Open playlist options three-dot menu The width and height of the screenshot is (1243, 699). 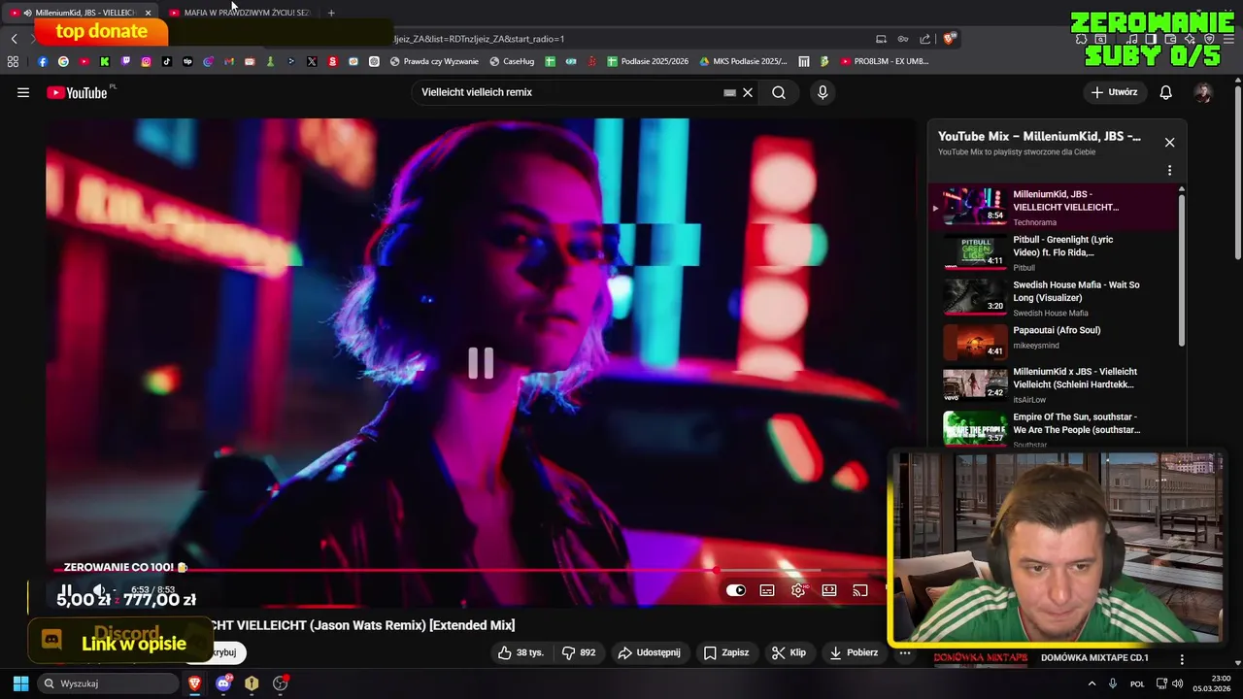(x=1169, y=170)
